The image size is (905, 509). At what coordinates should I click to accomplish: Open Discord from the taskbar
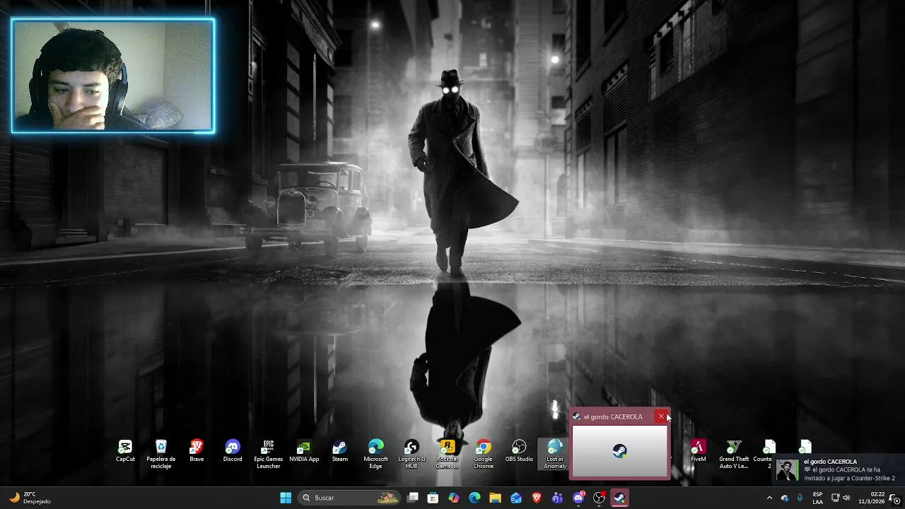[x=578, y=498]
